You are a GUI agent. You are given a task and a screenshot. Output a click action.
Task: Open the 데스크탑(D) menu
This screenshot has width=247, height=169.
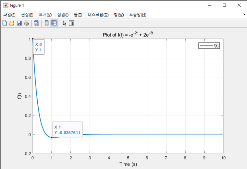pyautogui.click(x=98, y=15)
